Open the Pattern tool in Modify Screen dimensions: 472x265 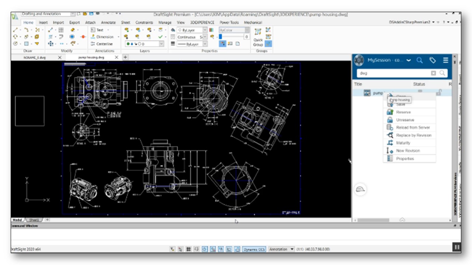click(x=61, y=30)
